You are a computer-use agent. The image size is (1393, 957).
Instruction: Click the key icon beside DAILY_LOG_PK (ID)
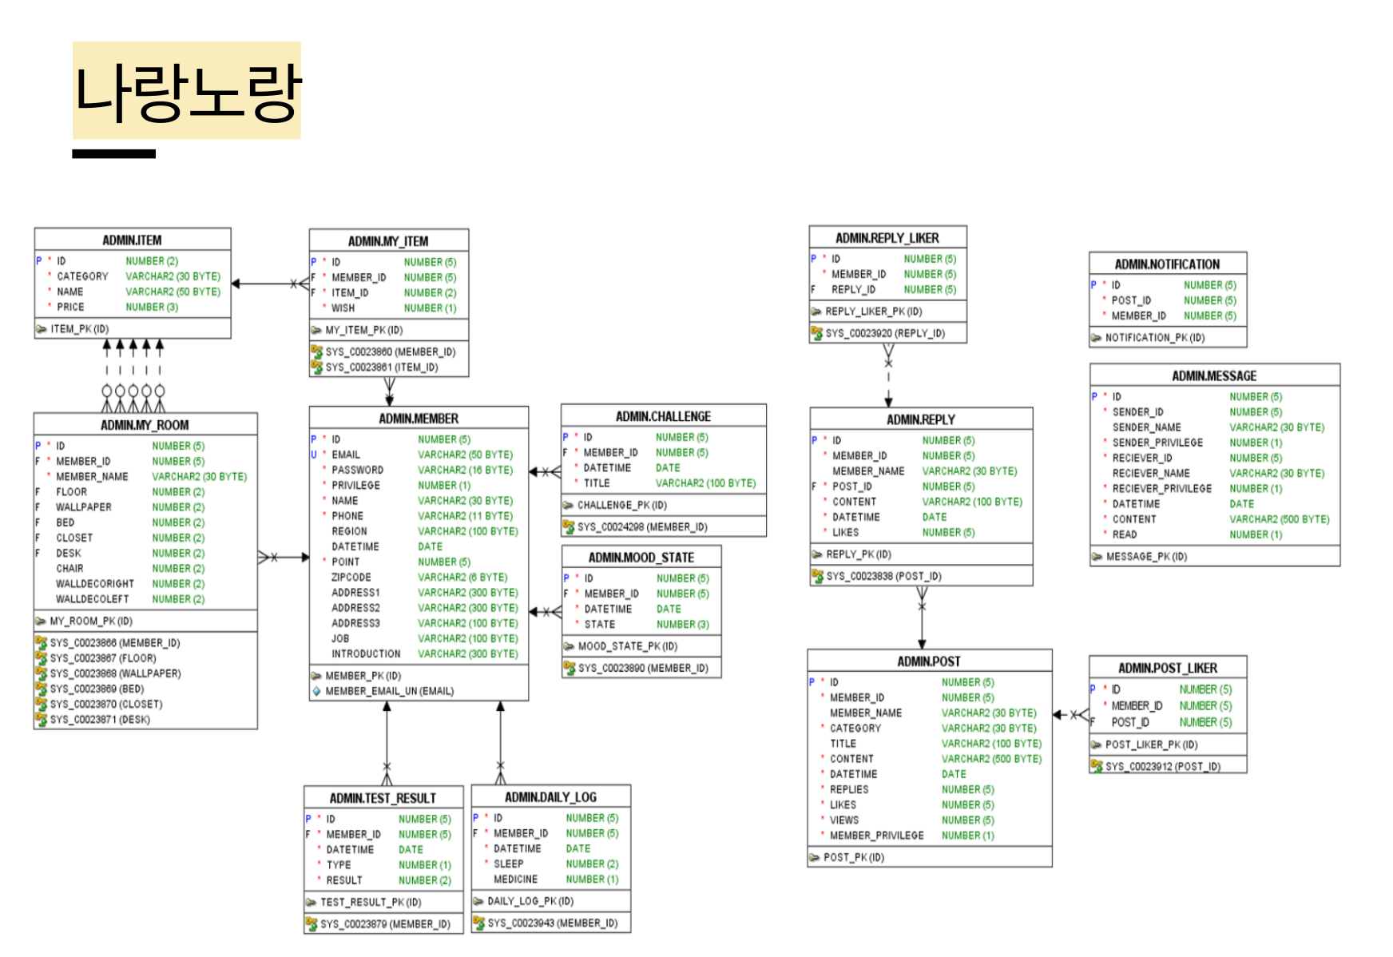coord(479,901)
